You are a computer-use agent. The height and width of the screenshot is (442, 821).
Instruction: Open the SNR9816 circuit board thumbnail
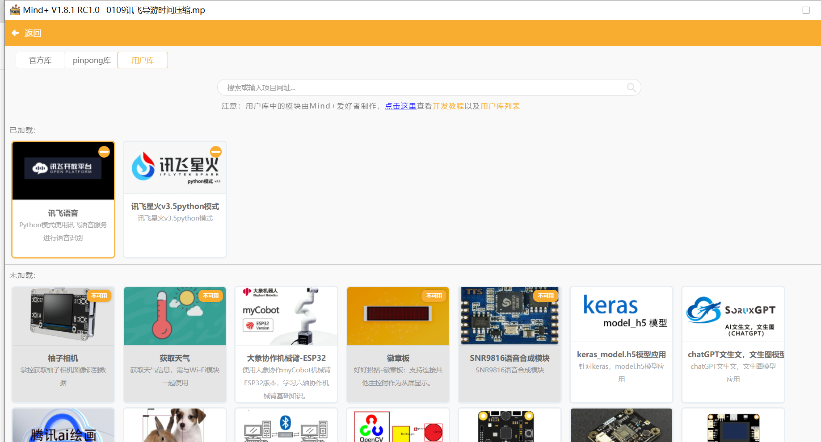pos(509,316)
